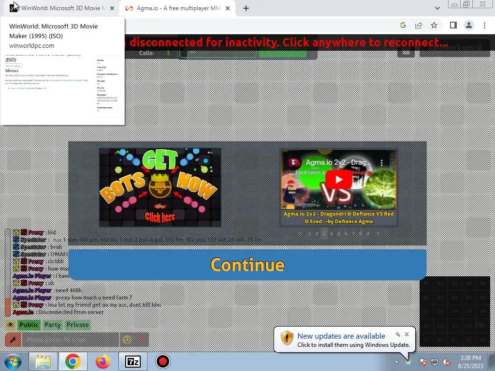This screenshot has width=495, height=371.
Task: Open the Chrome profile avatar
Action: click(469, 25)
